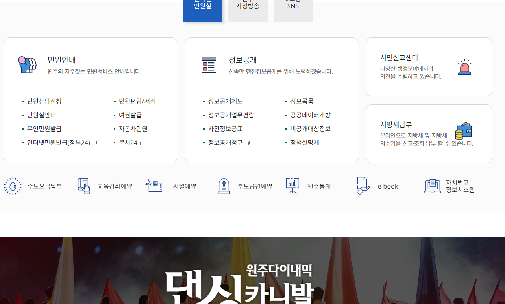The width and height of the screenshot is (505, 304).
Task: Select the external-link icon beside 인터넷민원발급(정부24)
Action: (x=95, y=143)
